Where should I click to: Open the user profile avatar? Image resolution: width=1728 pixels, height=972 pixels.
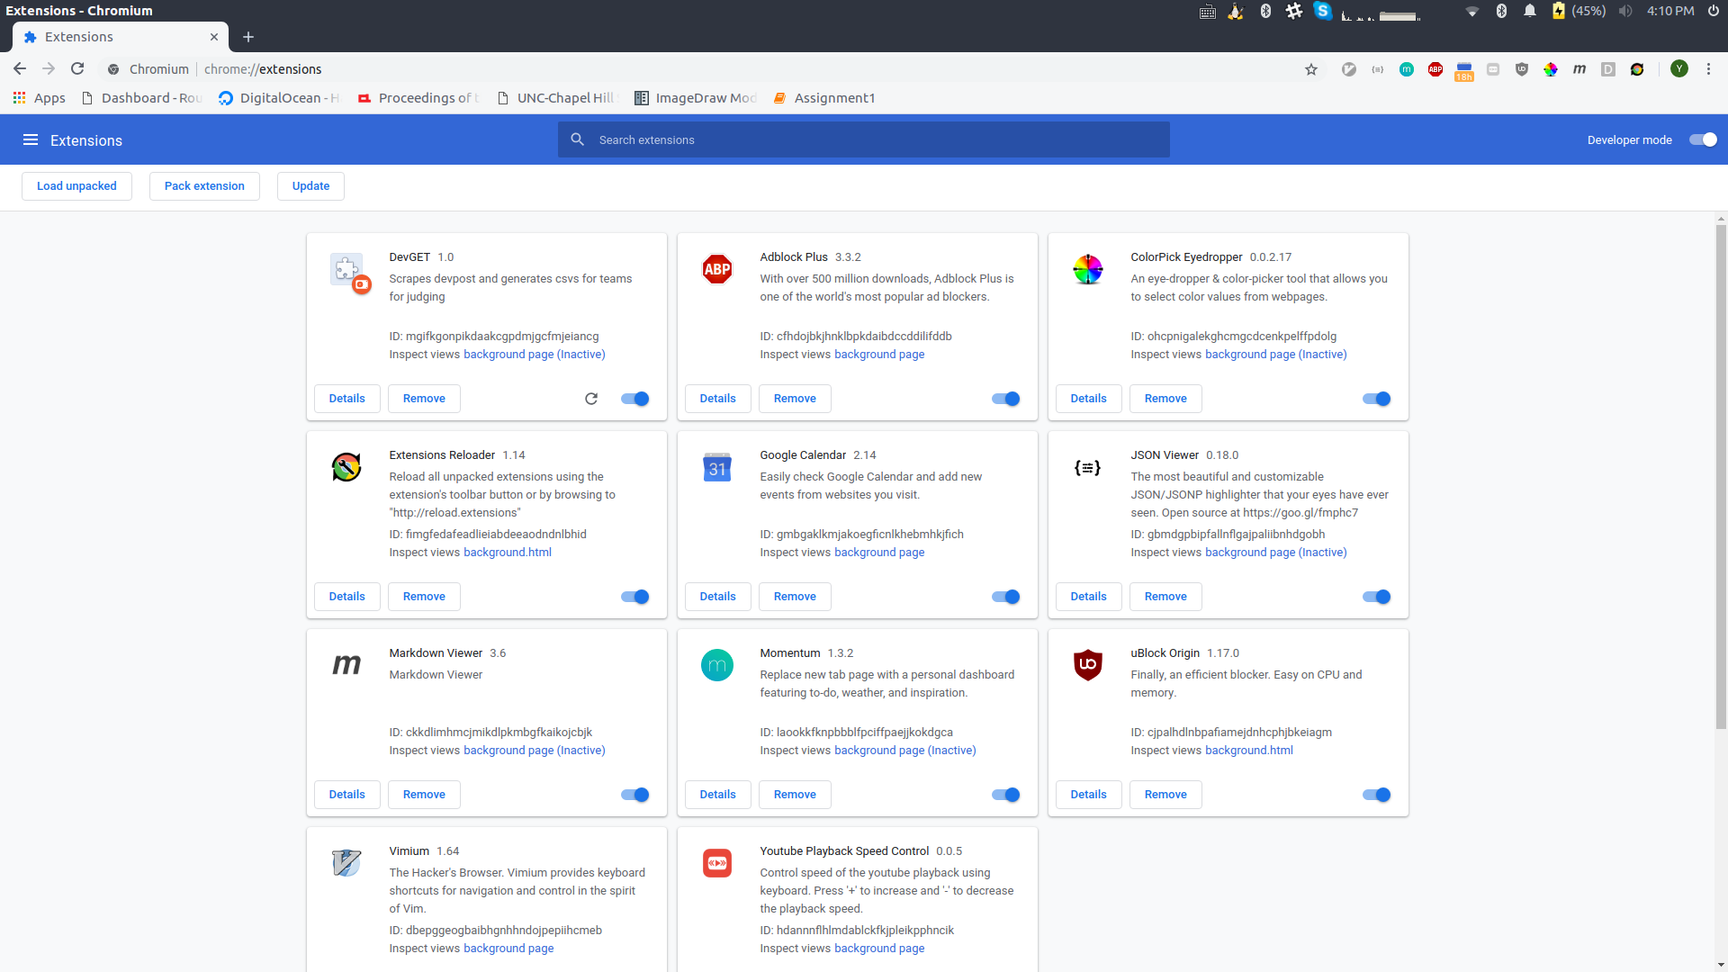pos(1679,69)
